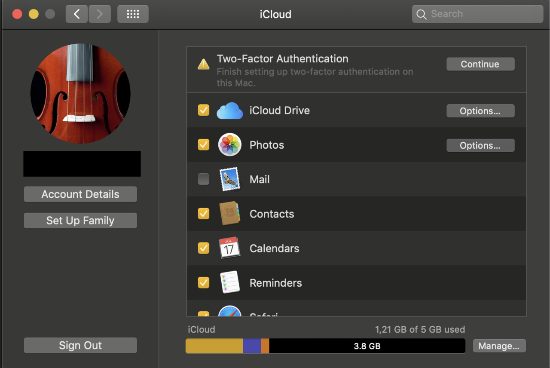Viewport: 550px width, 368px height.
Task: Uncheck the iCloud Drive checkbox
Action: tap(204, 110)
